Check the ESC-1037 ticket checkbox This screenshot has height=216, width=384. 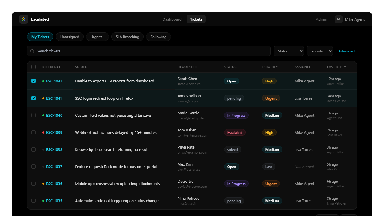point(34,166)
